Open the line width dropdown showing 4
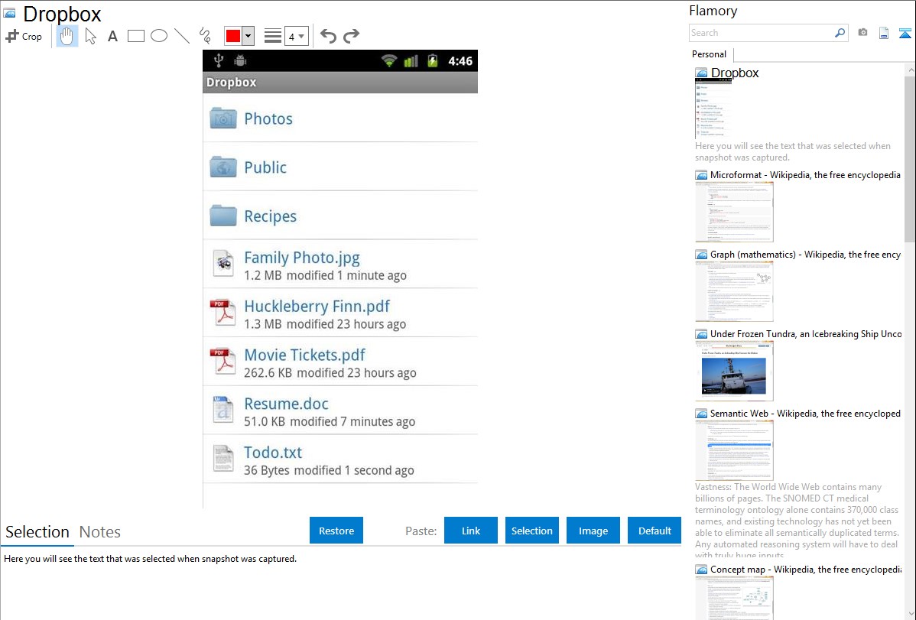Image resolution: width=916 pixels, height=620 pixels. tap(297, 36)
